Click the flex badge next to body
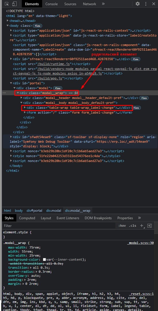 [x=37, y=26]
